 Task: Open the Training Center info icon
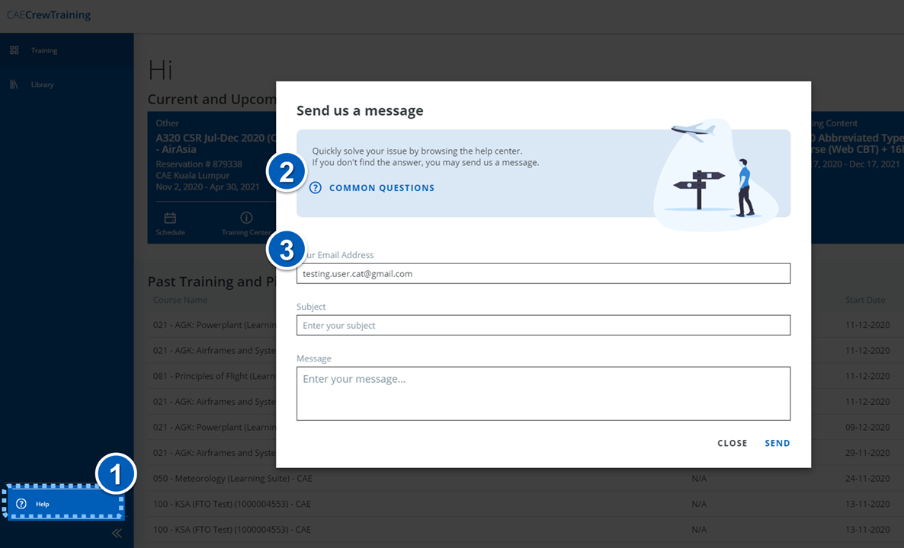click(x=246, y=218)
